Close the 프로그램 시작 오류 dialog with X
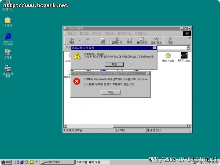The image size is (220, 165). click(x=154, y=48)
